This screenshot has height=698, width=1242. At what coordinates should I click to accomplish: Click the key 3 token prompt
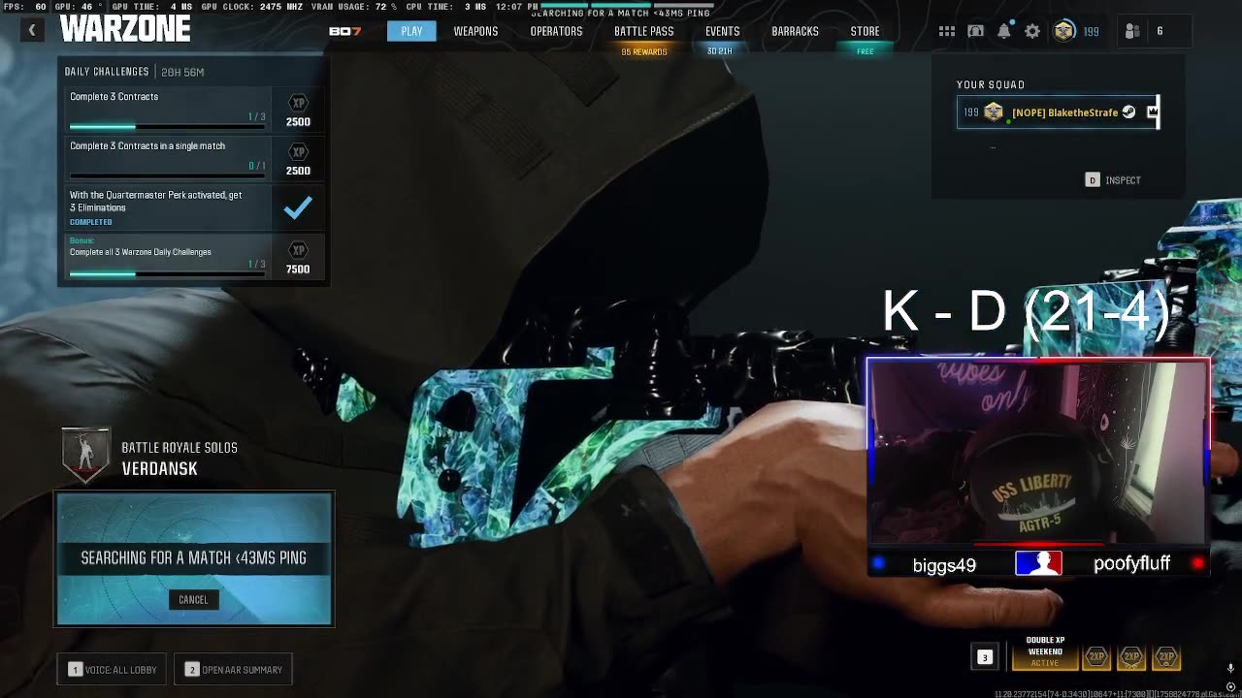coord(984,657)
